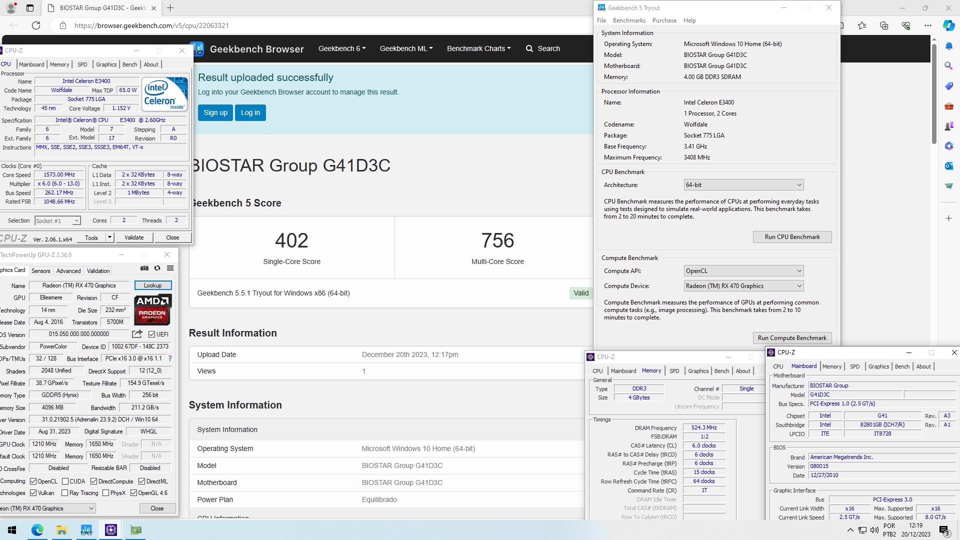
Task: Click the Run Compute Benchmark button
Action: (x=792, y=338)
